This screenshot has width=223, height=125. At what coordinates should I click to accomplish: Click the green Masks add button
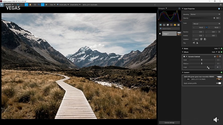(221, 49)
